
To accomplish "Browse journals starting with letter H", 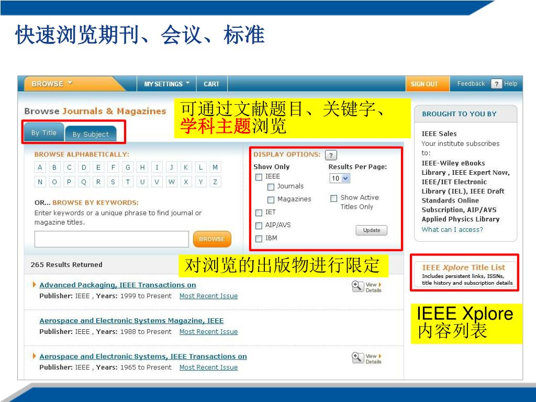I will pyautogui.click(x=142, y=167).
